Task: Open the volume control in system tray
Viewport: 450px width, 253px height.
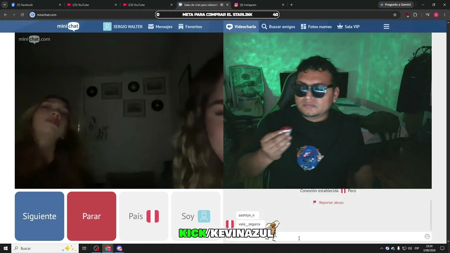Action: 410,248
